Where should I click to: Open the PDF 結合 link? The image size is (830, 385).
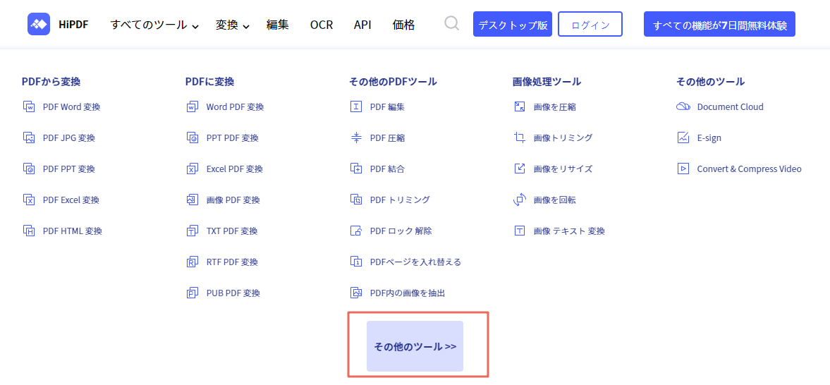point(387,169)
